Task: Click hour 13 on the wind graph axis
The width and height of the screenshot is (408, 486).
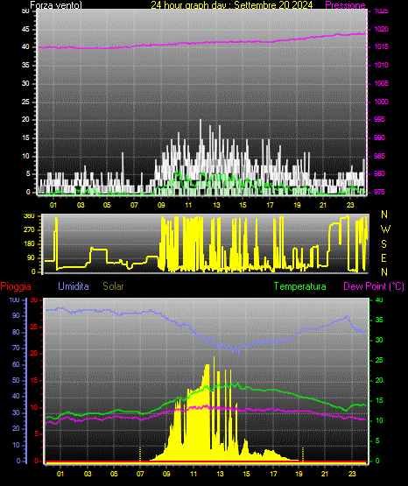Action: [216, 205]
